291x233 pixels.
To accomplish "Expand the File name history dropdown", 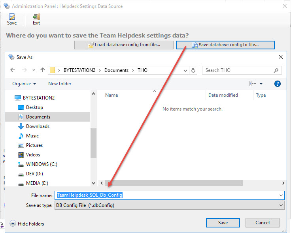I will coord(281,195).
